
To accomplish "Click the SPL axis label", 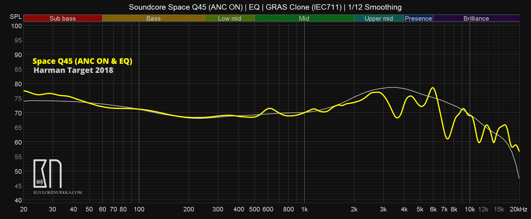I will coord(16,17).
